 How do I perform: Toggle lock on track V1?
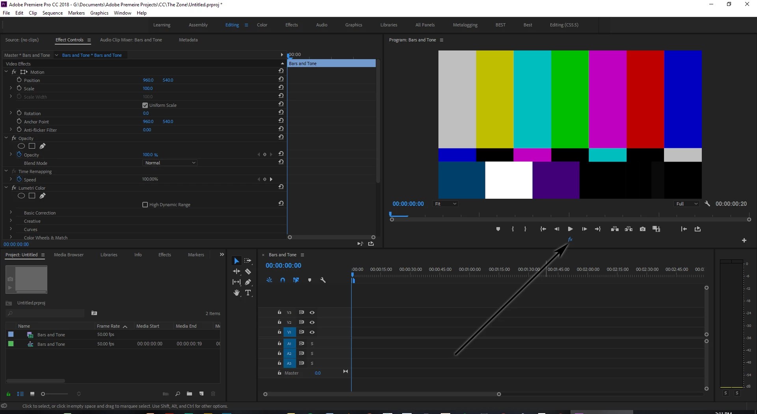click(x=279, y=332)
